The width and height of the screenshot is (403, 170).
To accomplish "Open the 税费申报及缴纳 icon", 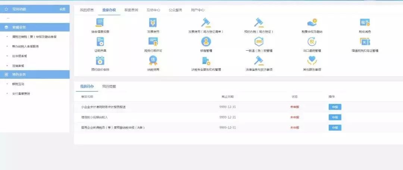I will [312, 23].
